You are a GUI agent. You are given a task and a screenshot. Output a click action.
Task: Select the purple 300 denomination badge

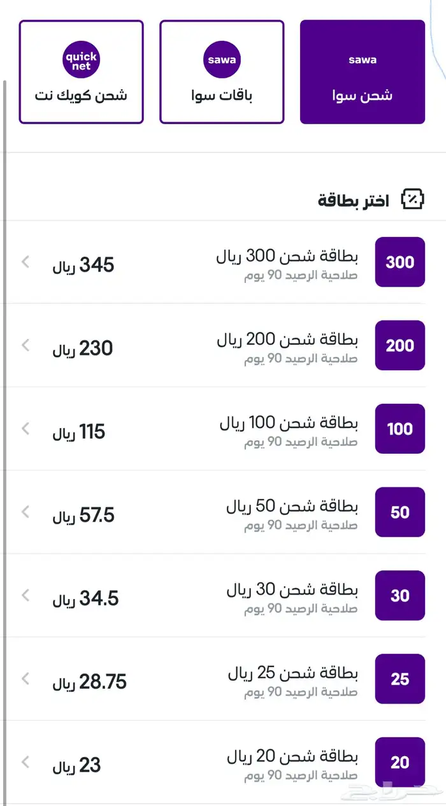[x=400, y=262]
